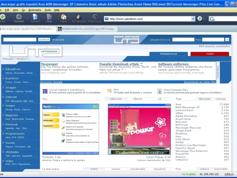This screenshot has height=178, width=237.
Task: Click in the site search input field
Action: pos(20,40)
